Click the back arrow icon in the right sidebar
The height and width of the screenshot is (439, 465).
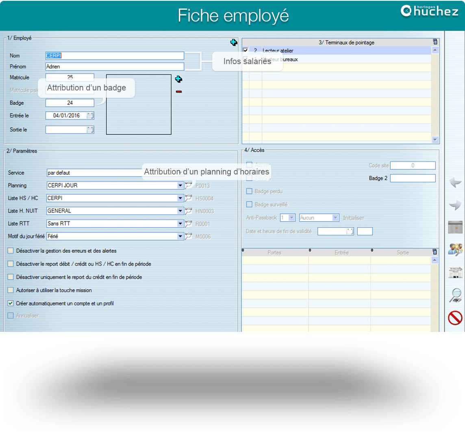(455, 183)
